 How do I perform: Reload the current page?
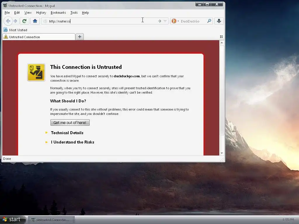[x=24, y=21]
